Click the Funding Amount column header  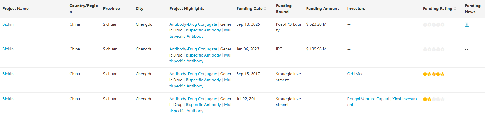coord(322,8)
